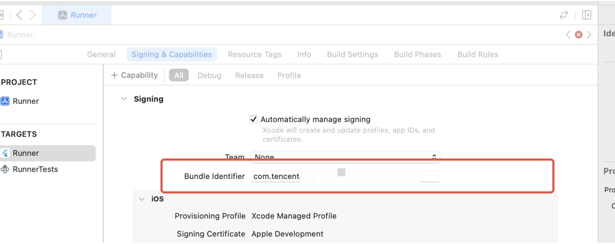Switch to the Build Settings tab

[352, 55]
